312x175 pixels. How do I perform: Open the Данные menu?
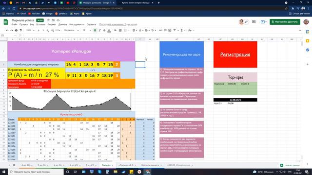pos(63,24)
